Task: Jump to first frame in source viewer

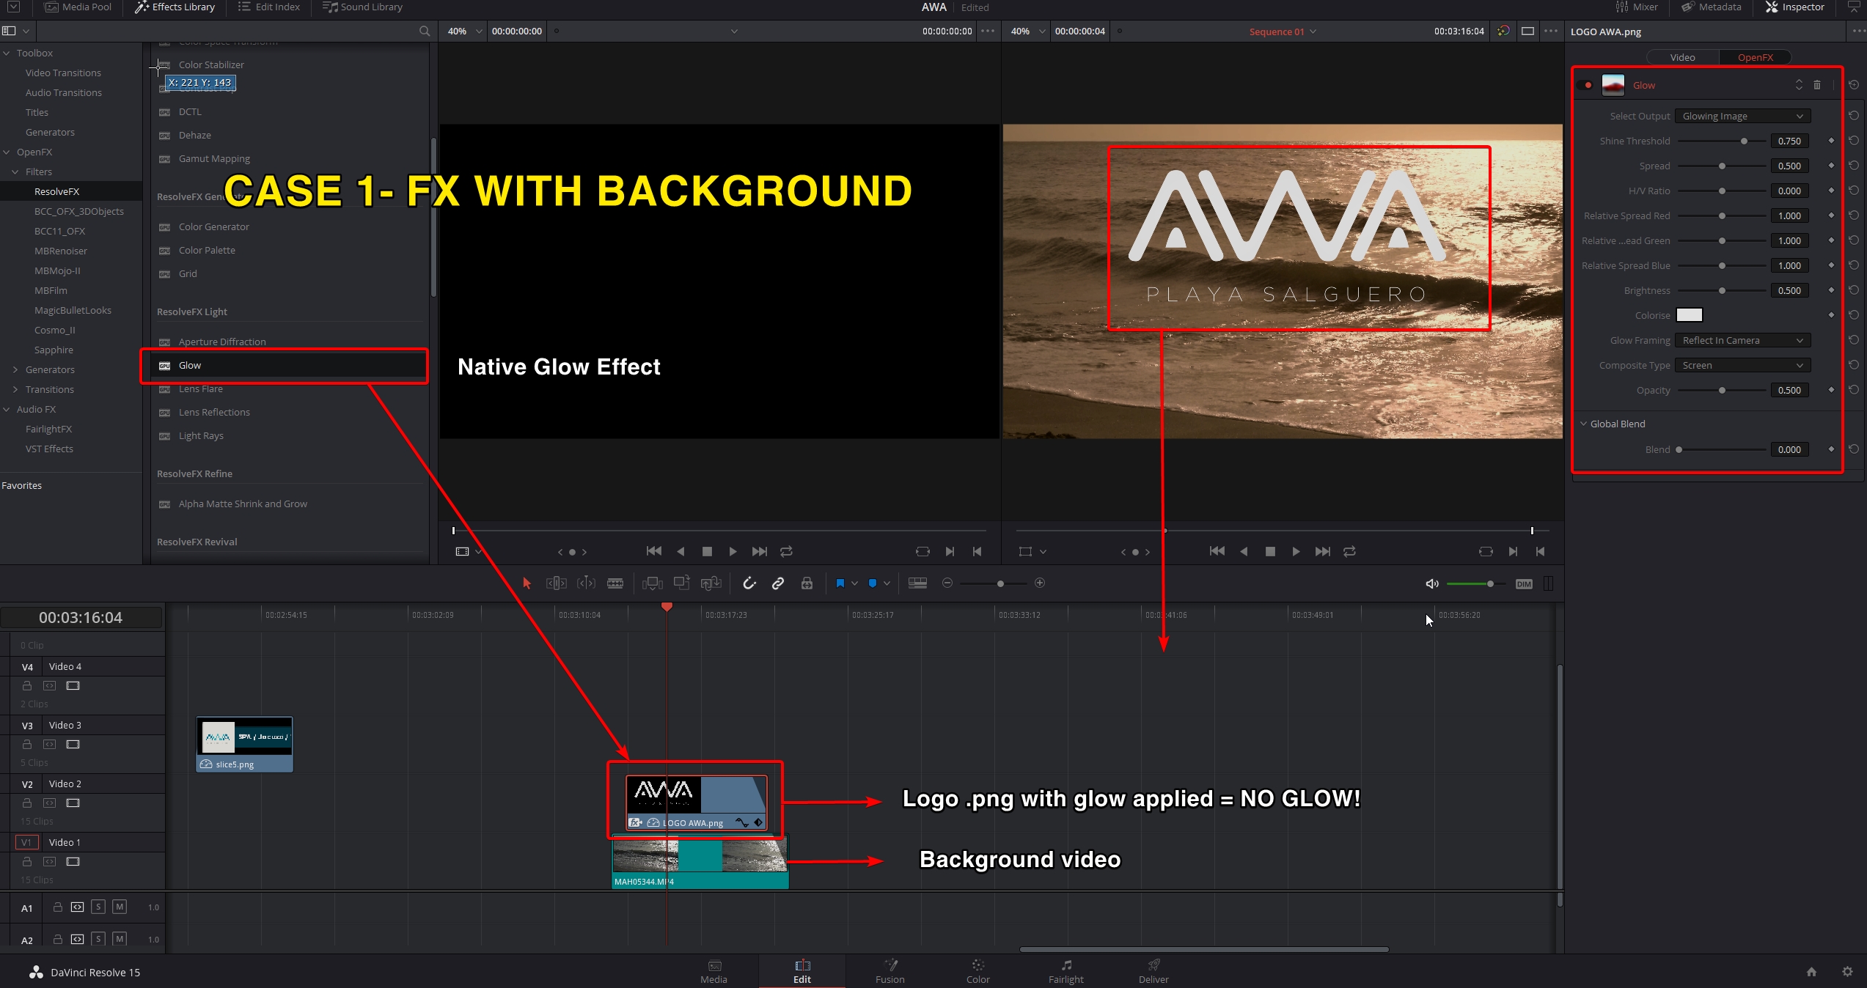Action: coord(653,551)
